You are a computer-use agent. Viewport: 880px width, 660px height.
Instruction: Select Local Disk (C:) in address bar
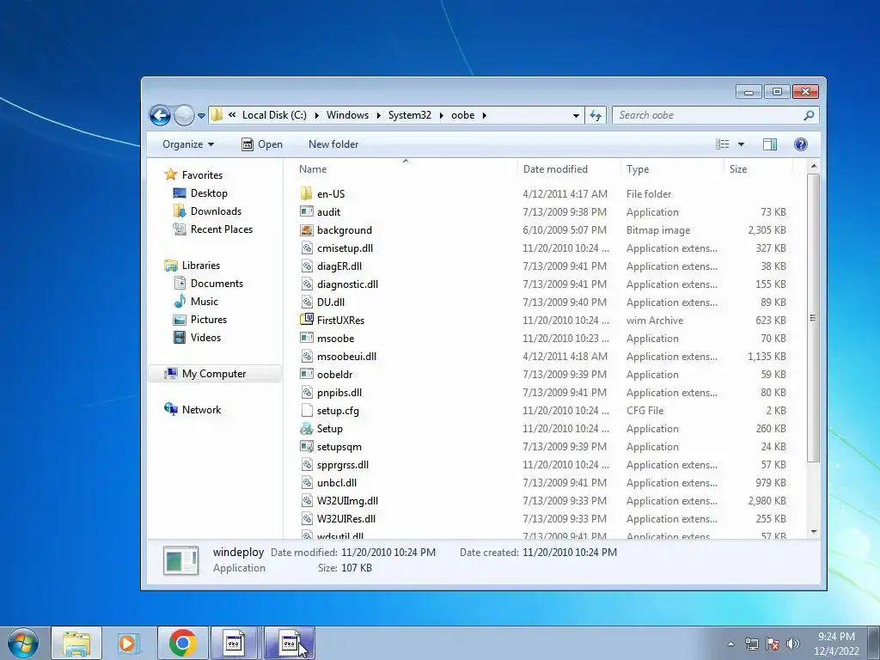pyautogui.click(x=274, y=115)
